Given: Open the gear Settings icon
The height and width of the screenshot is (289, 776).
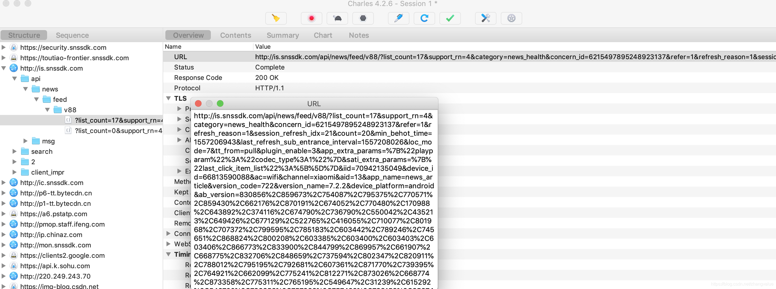Looking at the screenshot, I should click(511, 18).
